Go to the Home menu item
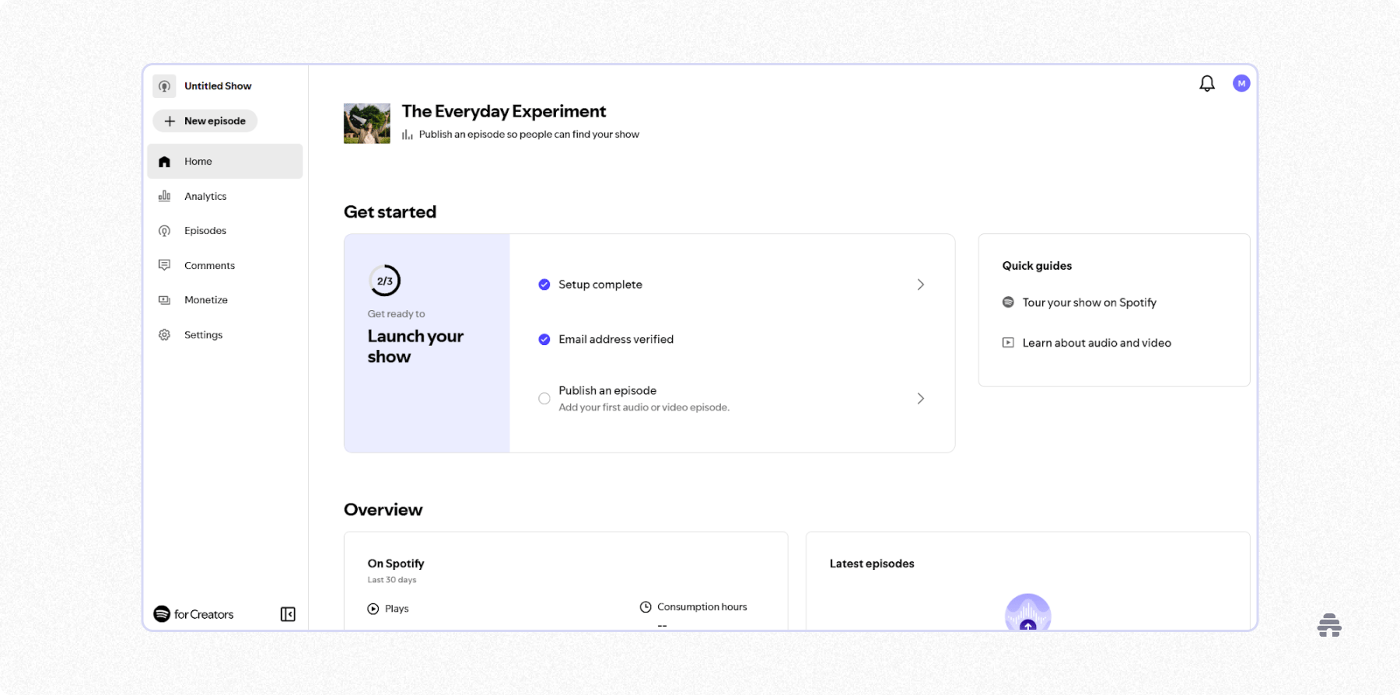This screenshot has height=695, width=1400. (x=225, y=162)
